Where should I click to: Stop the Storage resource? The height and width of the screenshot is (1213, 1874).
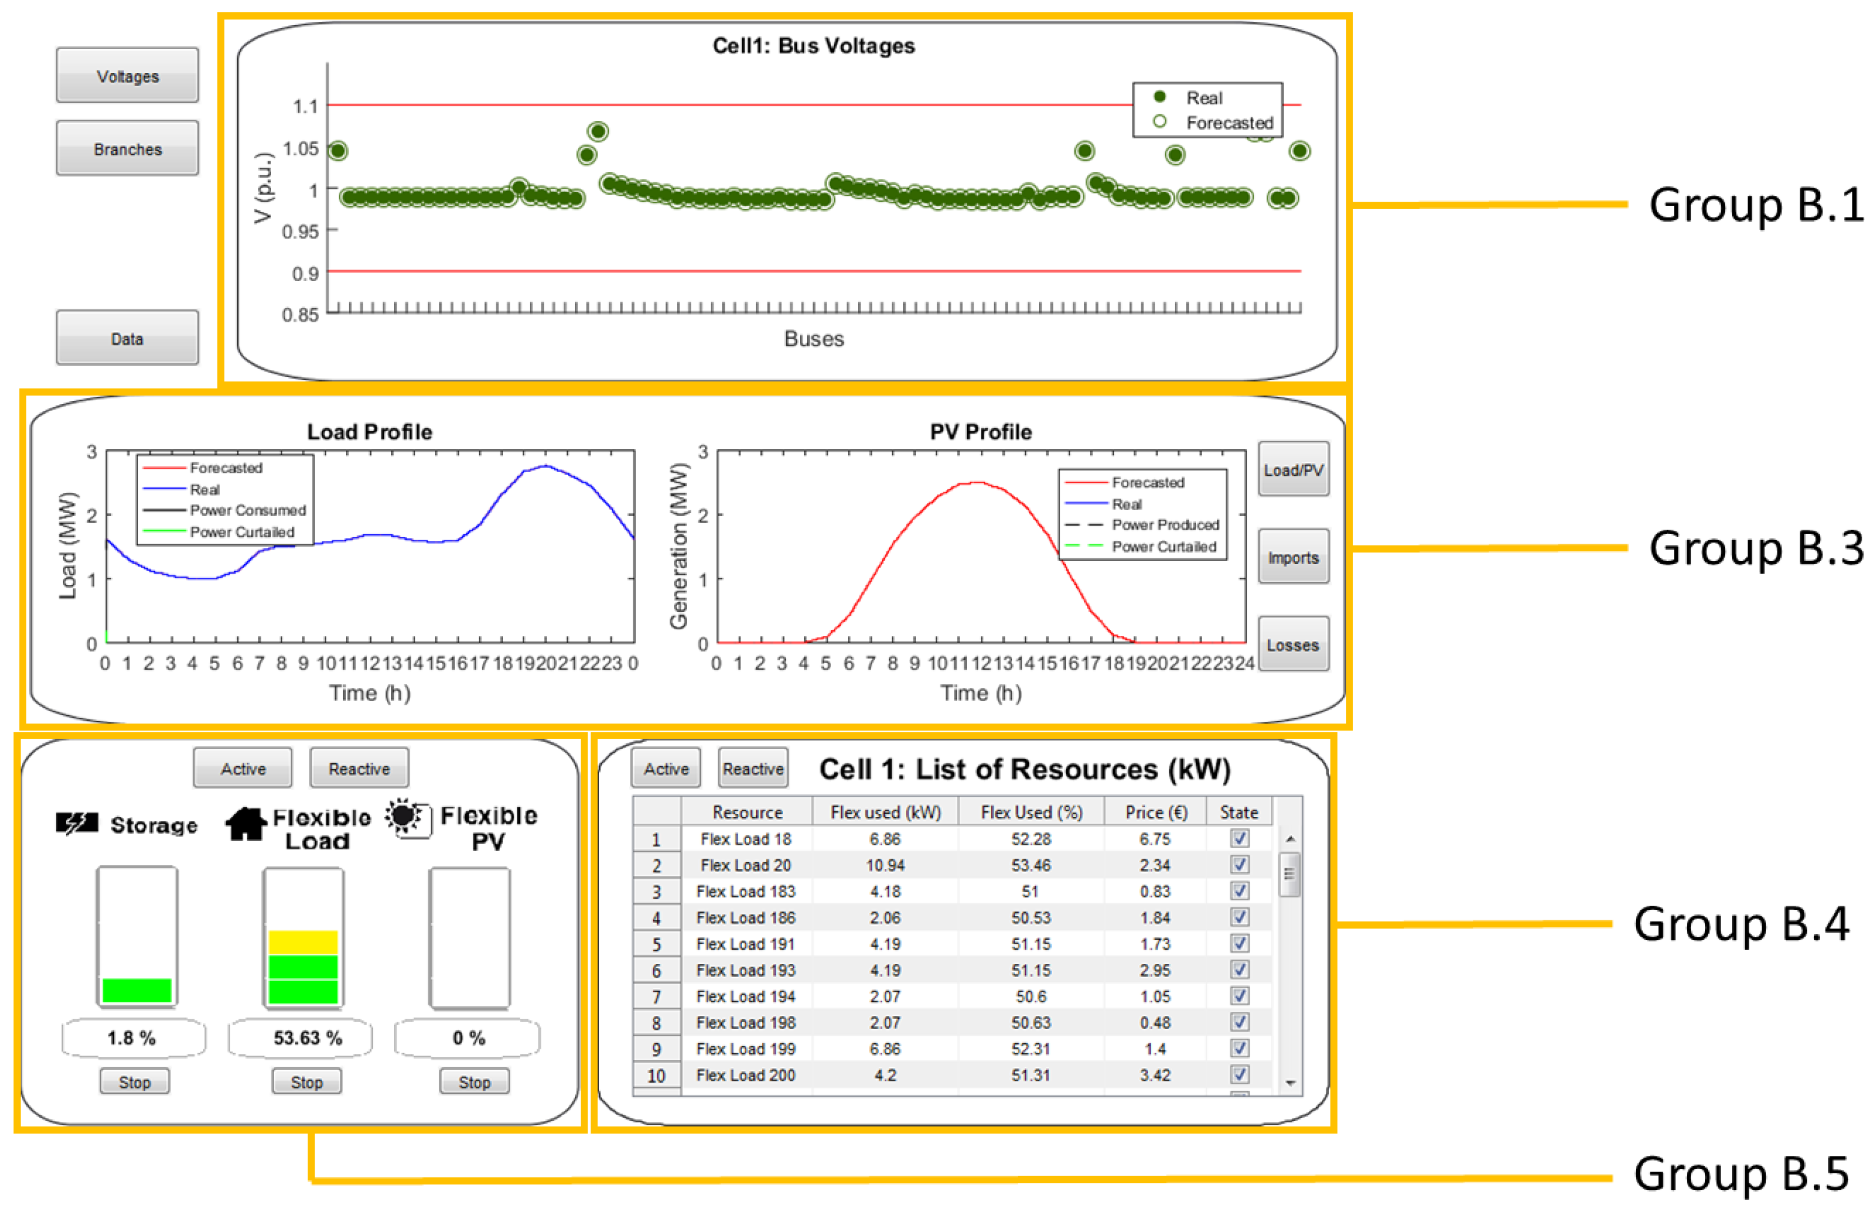pos(135,1082)
